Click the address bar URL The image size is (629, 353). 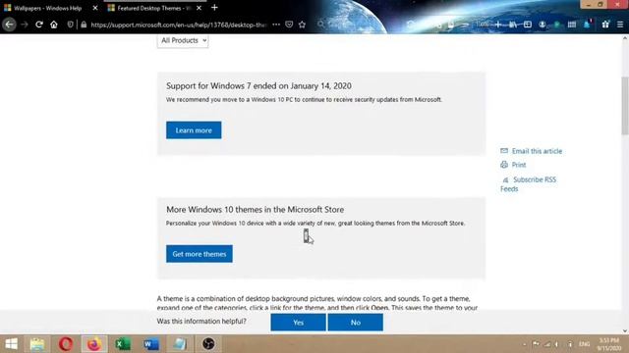pyautogui.click(x=179, y=25)
